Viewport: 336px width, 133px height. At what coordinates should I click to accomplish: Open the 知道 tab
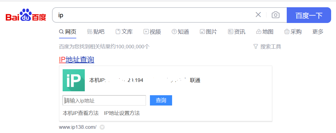pyautogui.click(x=180, y=32)
